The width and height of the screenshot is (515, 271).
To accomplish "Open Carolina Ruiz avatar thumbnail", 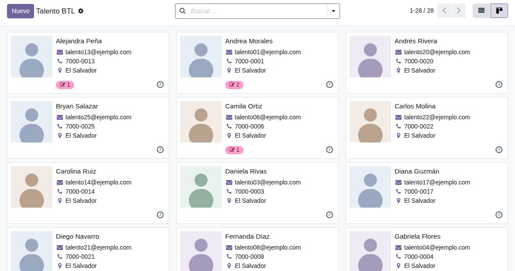I will [x=31, y=187].
